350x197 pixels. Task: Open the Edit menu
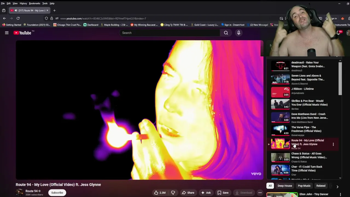pos(9,3)
